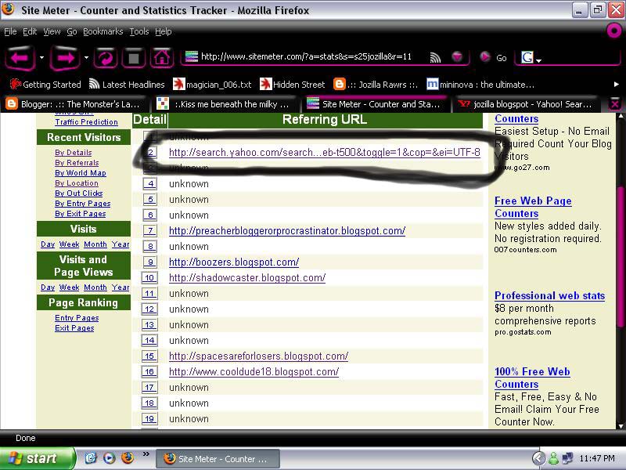Reload the page with the Reload button
The width and height of the screenshot is (626, 470).
pyautogui.click(x=106, y=58)
